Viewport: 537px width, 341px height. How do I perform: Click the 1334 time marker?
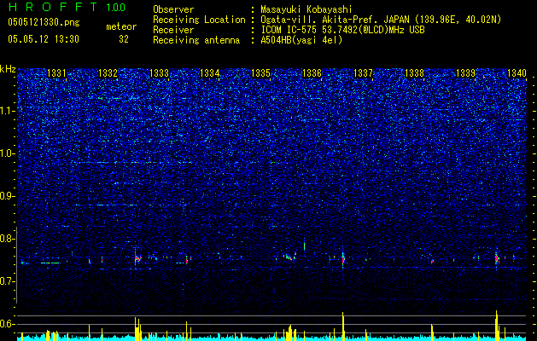point(210,73)
